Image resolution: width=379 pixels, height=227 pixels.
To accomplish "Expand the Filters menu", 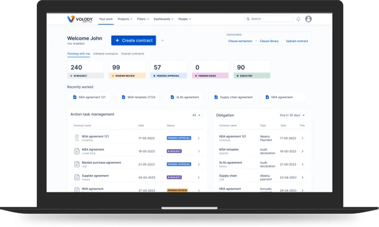I will (143, 19).
